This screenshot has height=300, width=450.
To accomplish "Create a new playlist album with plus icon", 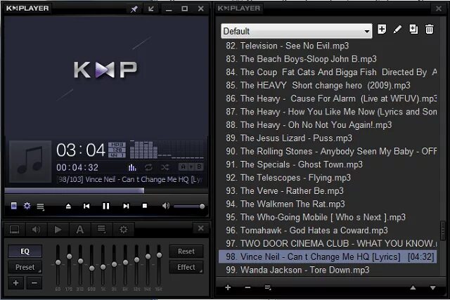I will [x=382, y=30].
